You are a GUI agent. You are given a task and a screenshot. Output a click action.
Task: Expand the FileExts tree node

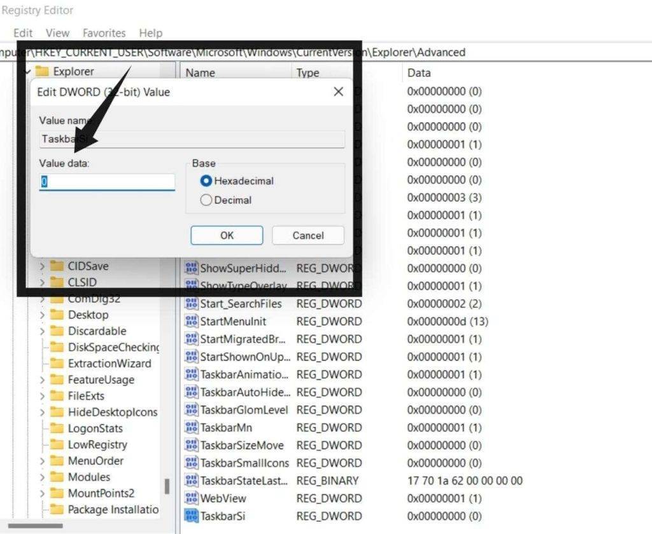click(x=42, y=395)
